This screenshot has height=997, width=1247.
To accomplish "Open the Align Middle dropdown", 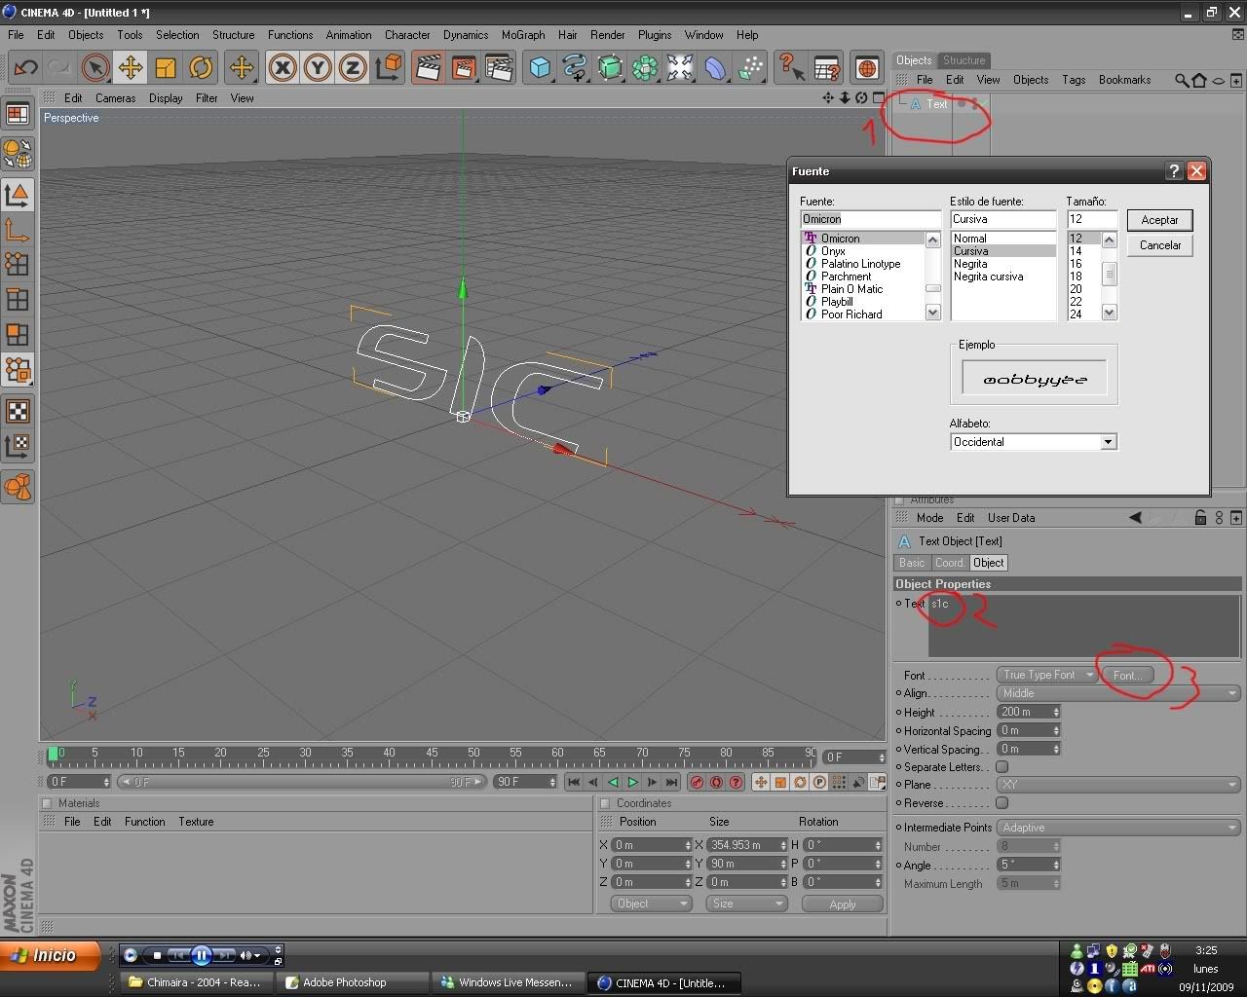I will coord(1118,693).
